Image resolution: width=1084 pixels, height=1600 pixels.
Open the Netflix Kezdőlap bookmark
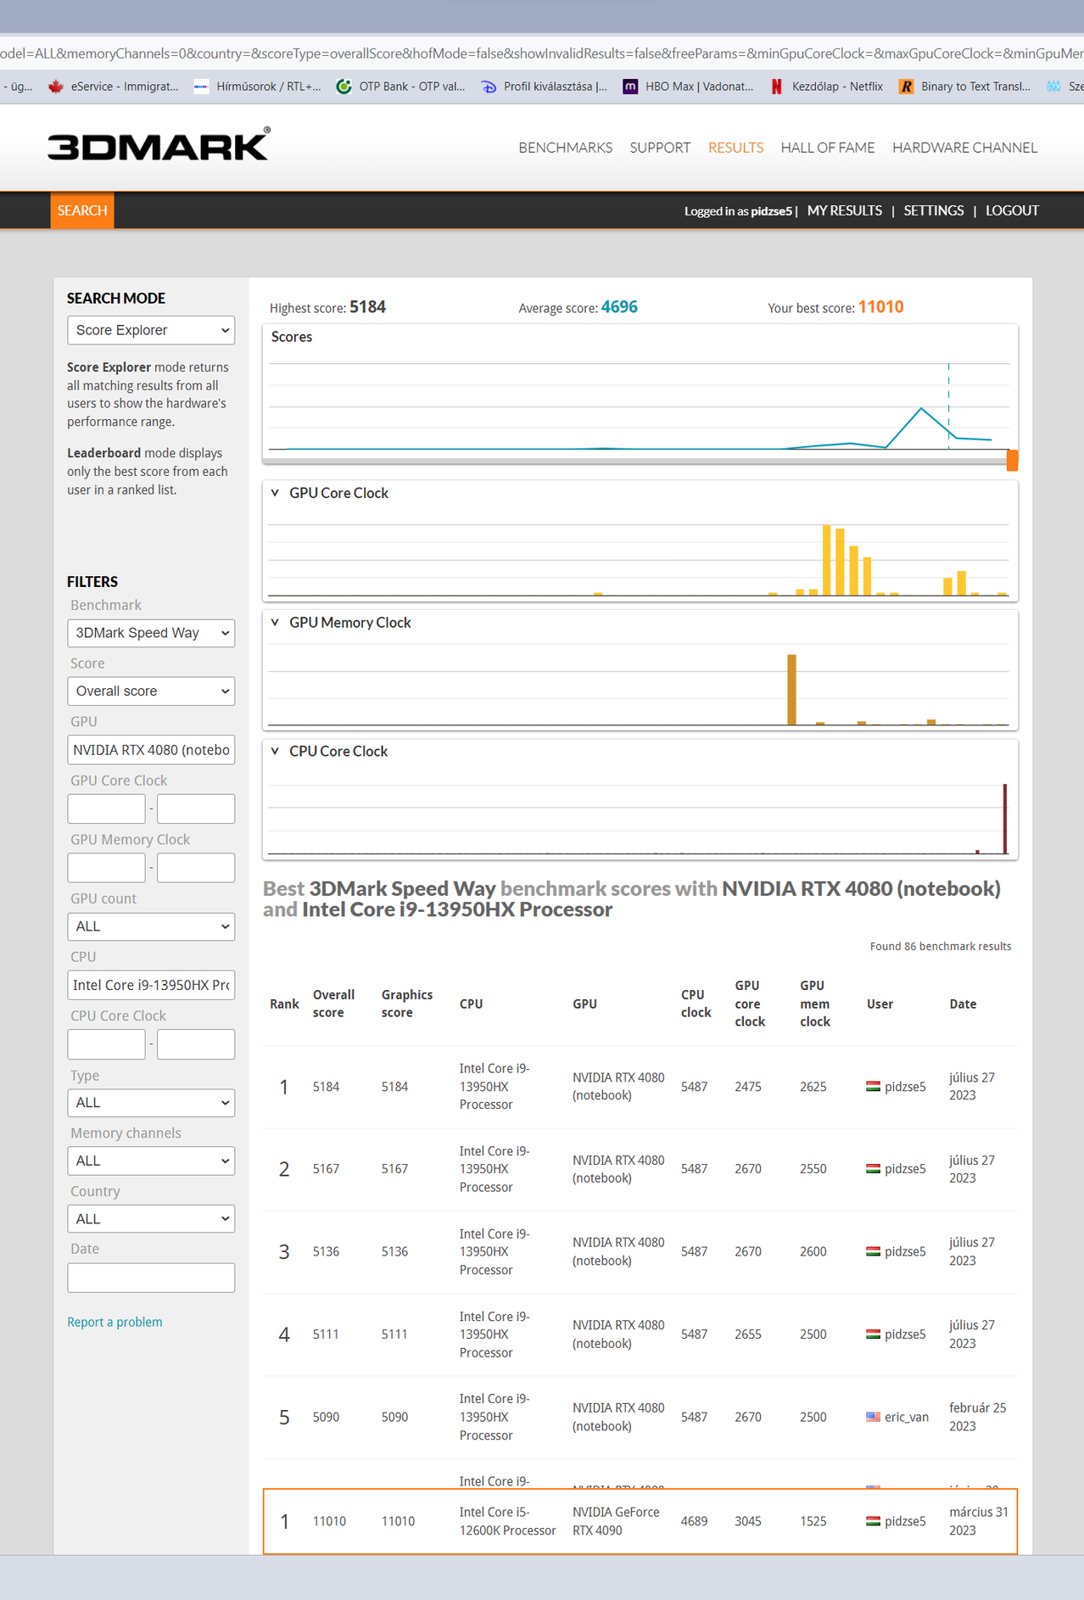(827, 87)
